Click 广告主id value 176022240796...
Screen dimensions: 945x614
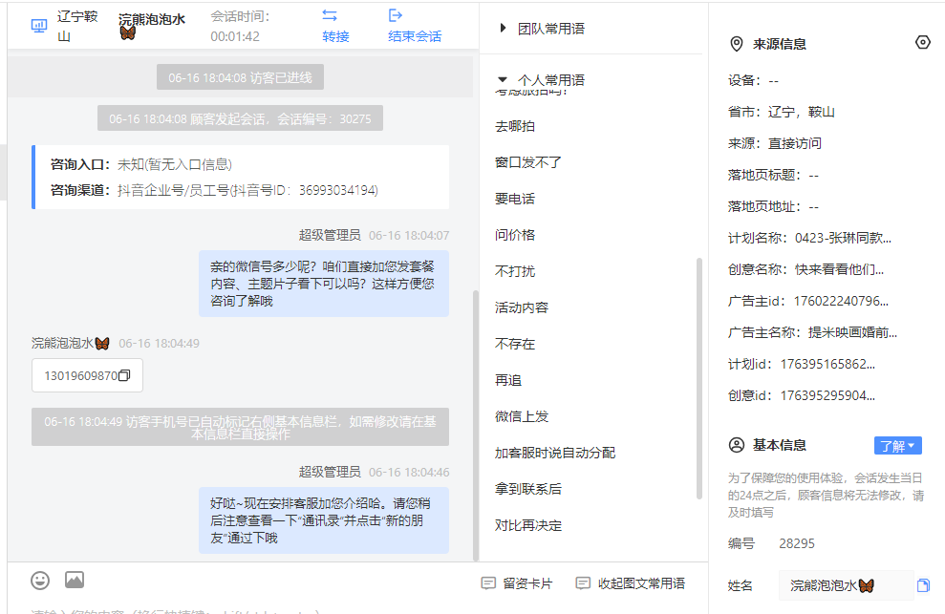click(x=841, y=301)
